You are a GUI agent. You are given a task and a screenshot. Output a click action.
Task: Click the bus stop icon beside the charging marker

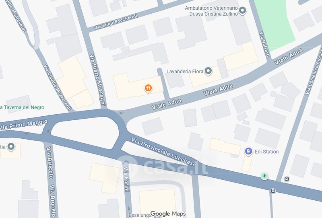tap(287, 179)
